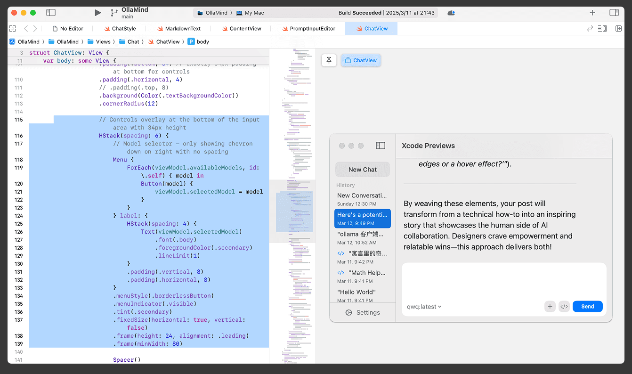
Task: Click the "History" section label
Action: (x=346, y=185)
